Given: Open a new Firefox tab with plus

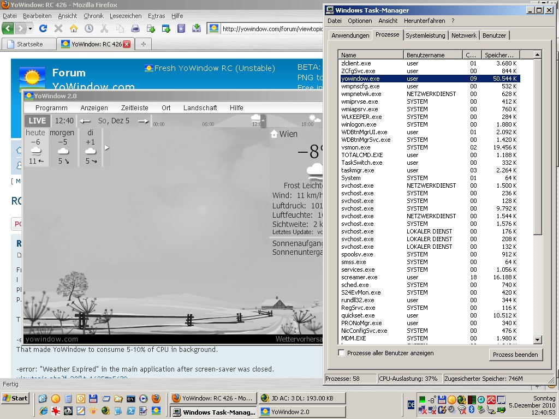Looking at the screenshot, I should pyautogui.click(x=144, y=44).
